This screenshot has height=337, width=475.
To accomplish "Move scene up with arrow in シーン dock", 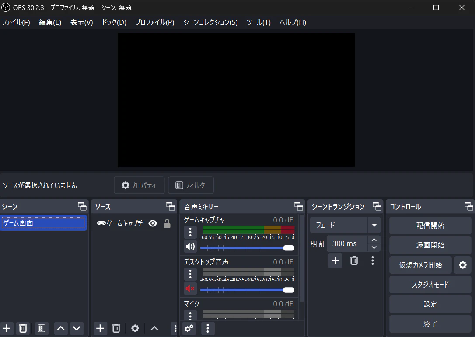I will 61,329.
